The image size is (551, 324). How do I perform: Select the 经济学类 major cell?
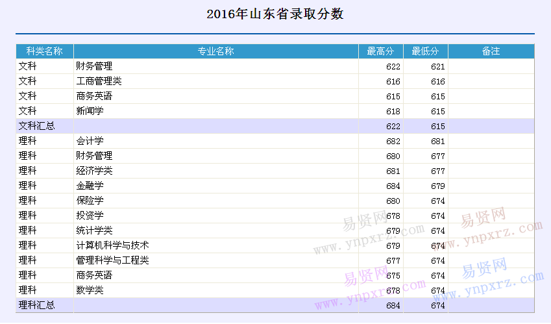(94, 171)
